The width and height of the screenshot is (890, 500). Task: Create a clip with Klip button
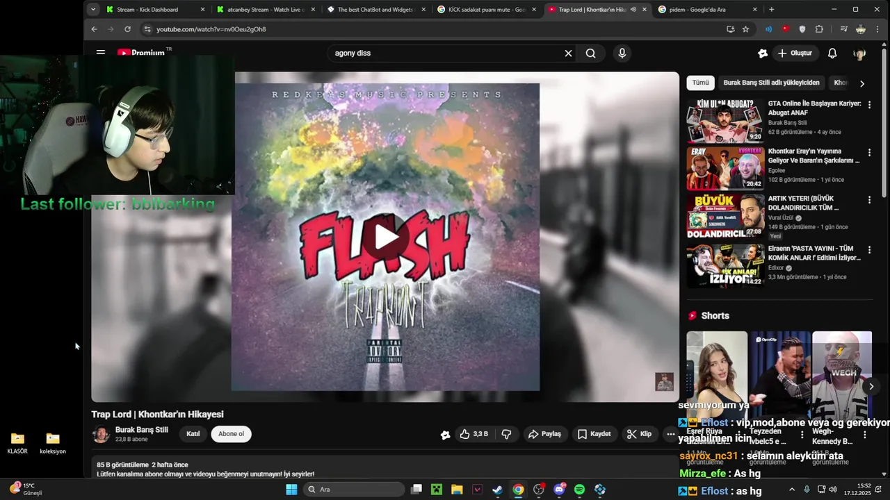coord(639,434)
